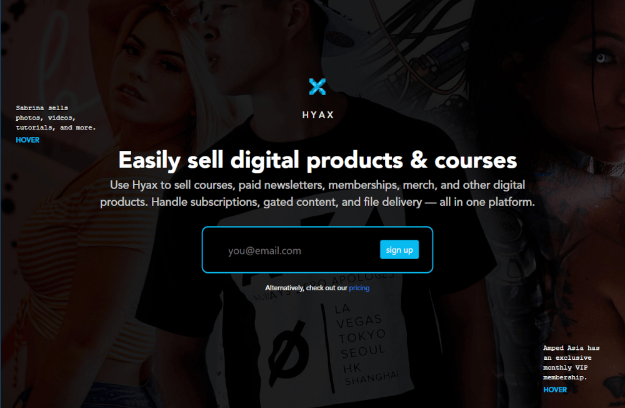Click HOVER under the Amped Asia caption
Viewport: 625px width, 408px height.
click(555, 390)
